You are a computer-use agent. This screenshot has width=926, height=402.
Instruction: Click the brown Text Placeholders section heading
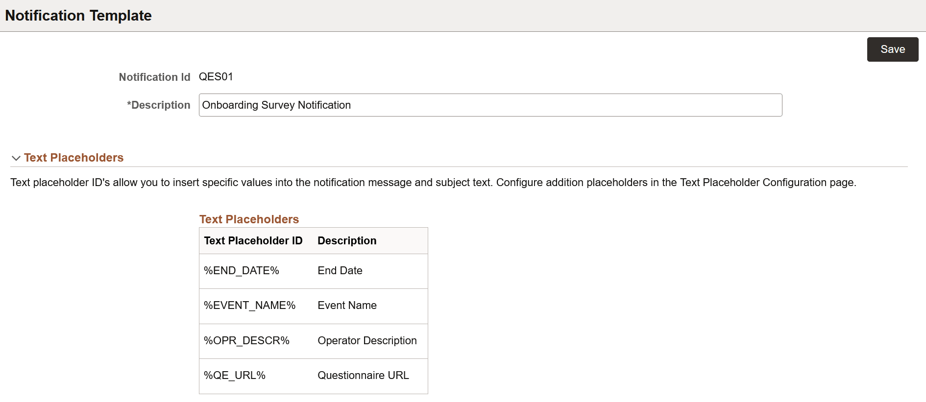73,158
